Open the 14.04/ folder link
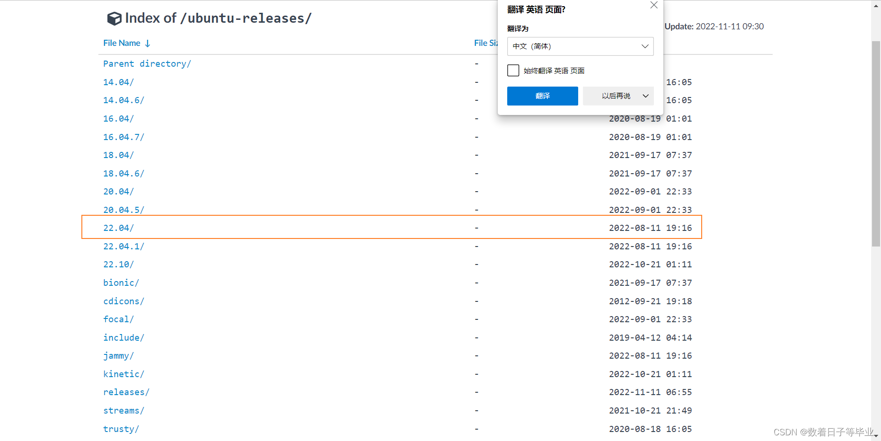This screenshot has height=441, width=881. coord(118,82)
